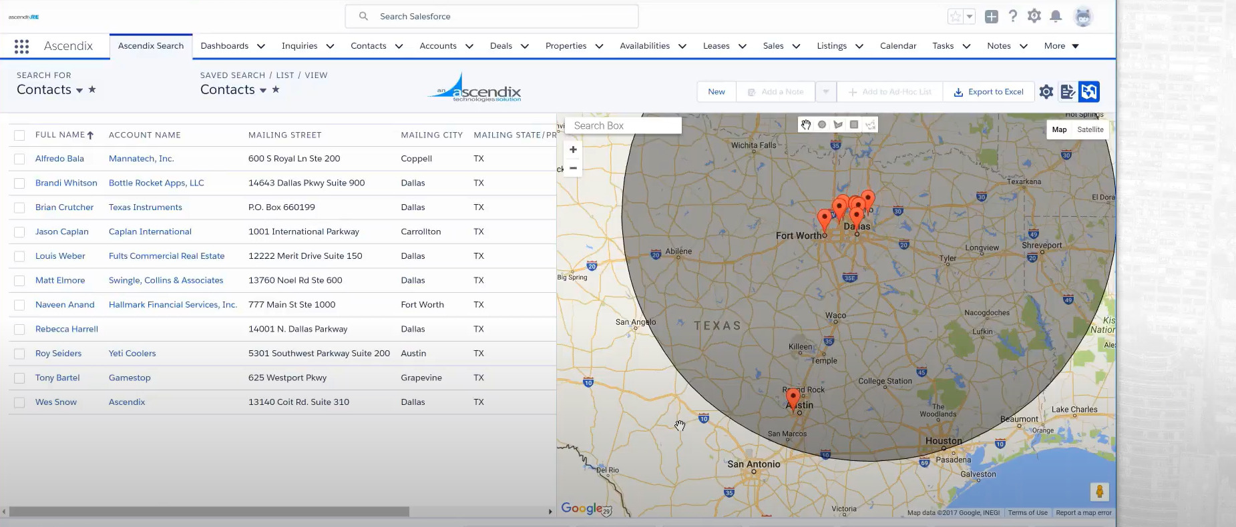
Task: Check the Wes Snow row checkbox
Action: tap(19, 403)
